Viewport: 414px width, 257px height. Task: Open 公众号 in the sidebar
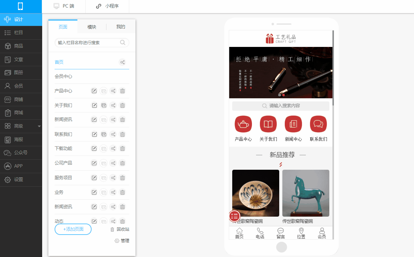(x=21, y=153)
